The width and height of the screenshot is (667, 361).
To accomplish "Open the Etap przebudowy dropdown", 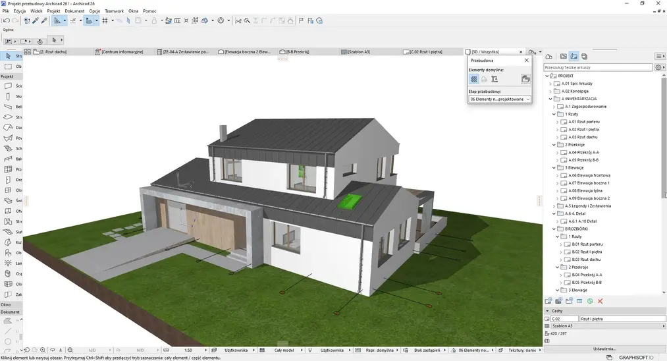I will [500, 99].
